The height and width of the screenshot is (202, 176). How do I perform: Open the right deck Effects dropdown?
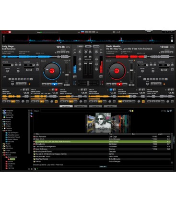point(142,65)
